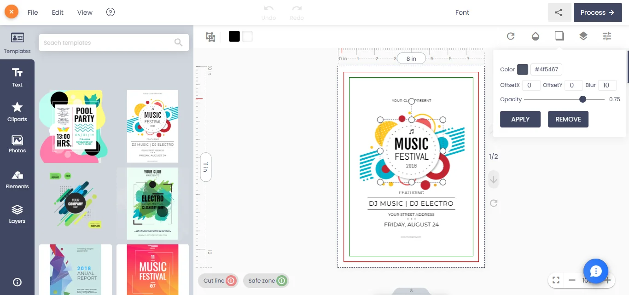
Task: Click FRIDAY, AUGUST 24 text on canvas
Action: click(411, 225)
